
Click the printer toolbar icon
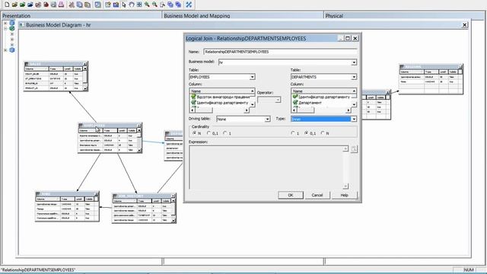(x=53, y=5)
